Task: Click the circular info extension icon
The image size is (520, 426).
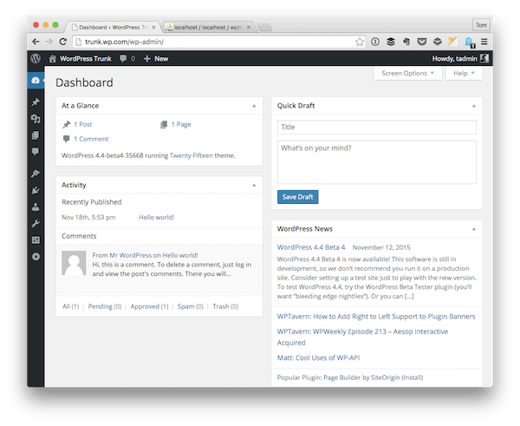Action: pyautogui.click(x=375, y=42)
